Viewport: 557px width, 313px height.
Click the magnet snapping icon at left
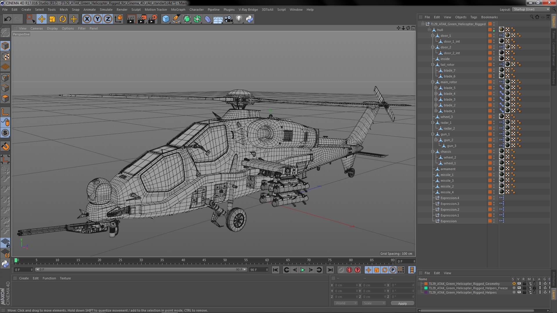5,146
